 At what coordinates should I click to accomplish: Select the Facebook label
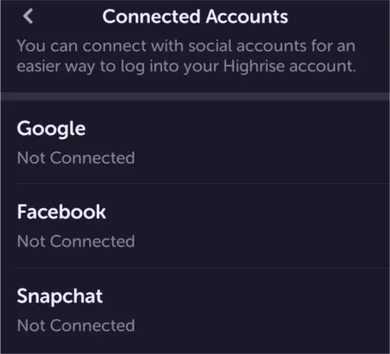click(62, 212)
